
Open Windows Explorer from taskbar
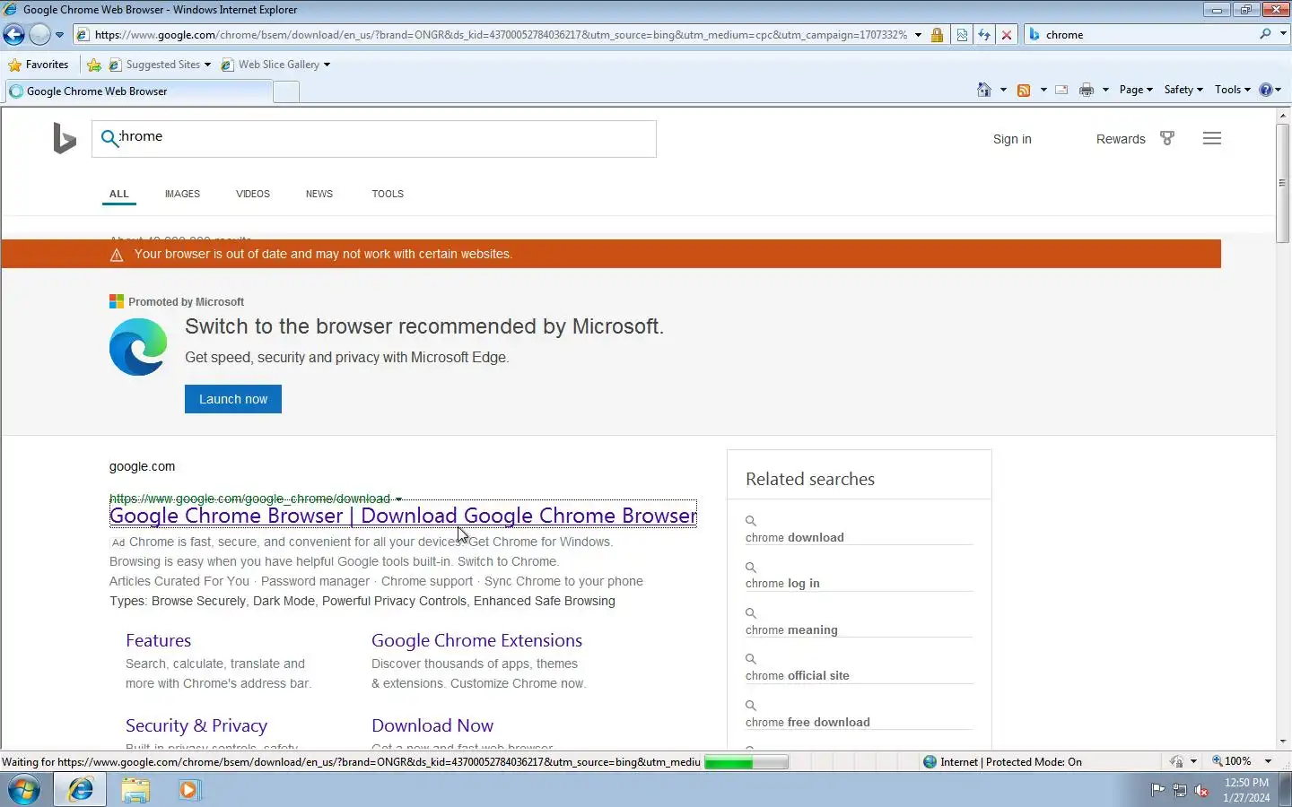click(135, 790)
